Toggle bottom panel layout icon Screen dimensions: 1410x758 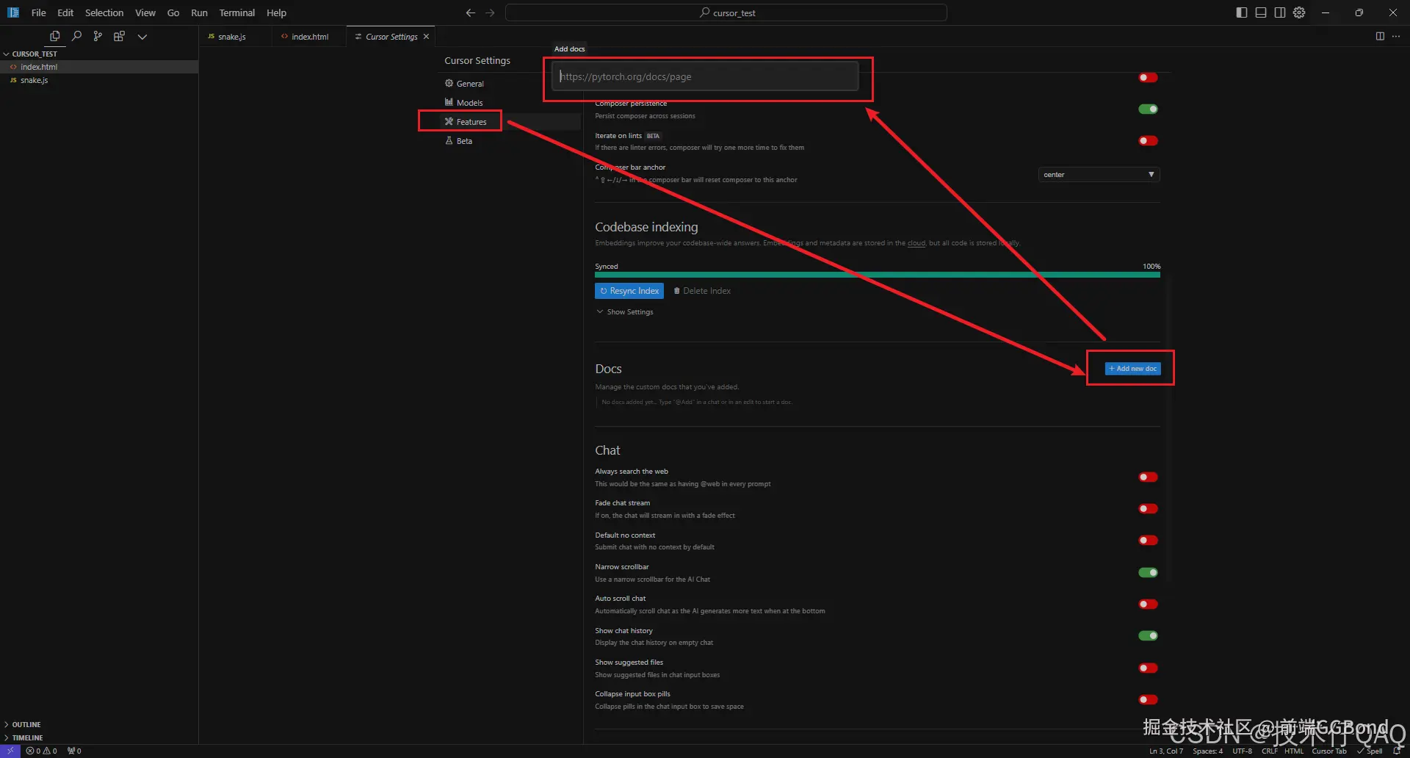[x=1261, y=12]
